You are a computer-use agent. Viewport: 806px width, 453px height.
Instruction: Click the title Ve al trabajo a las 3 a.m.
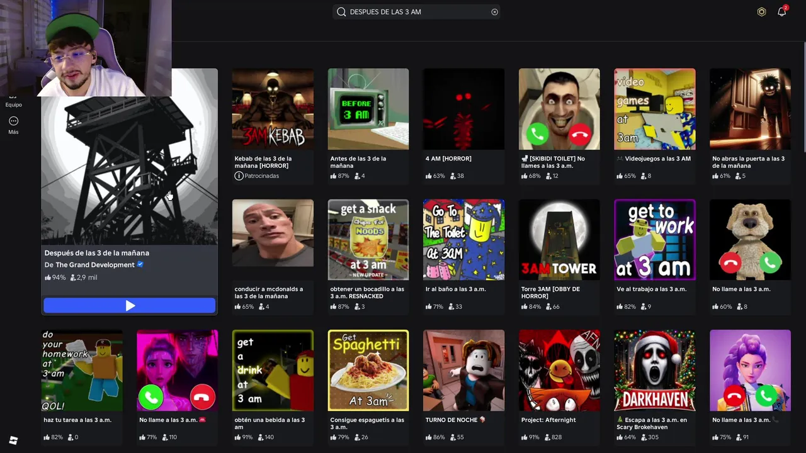coord(651,289)
